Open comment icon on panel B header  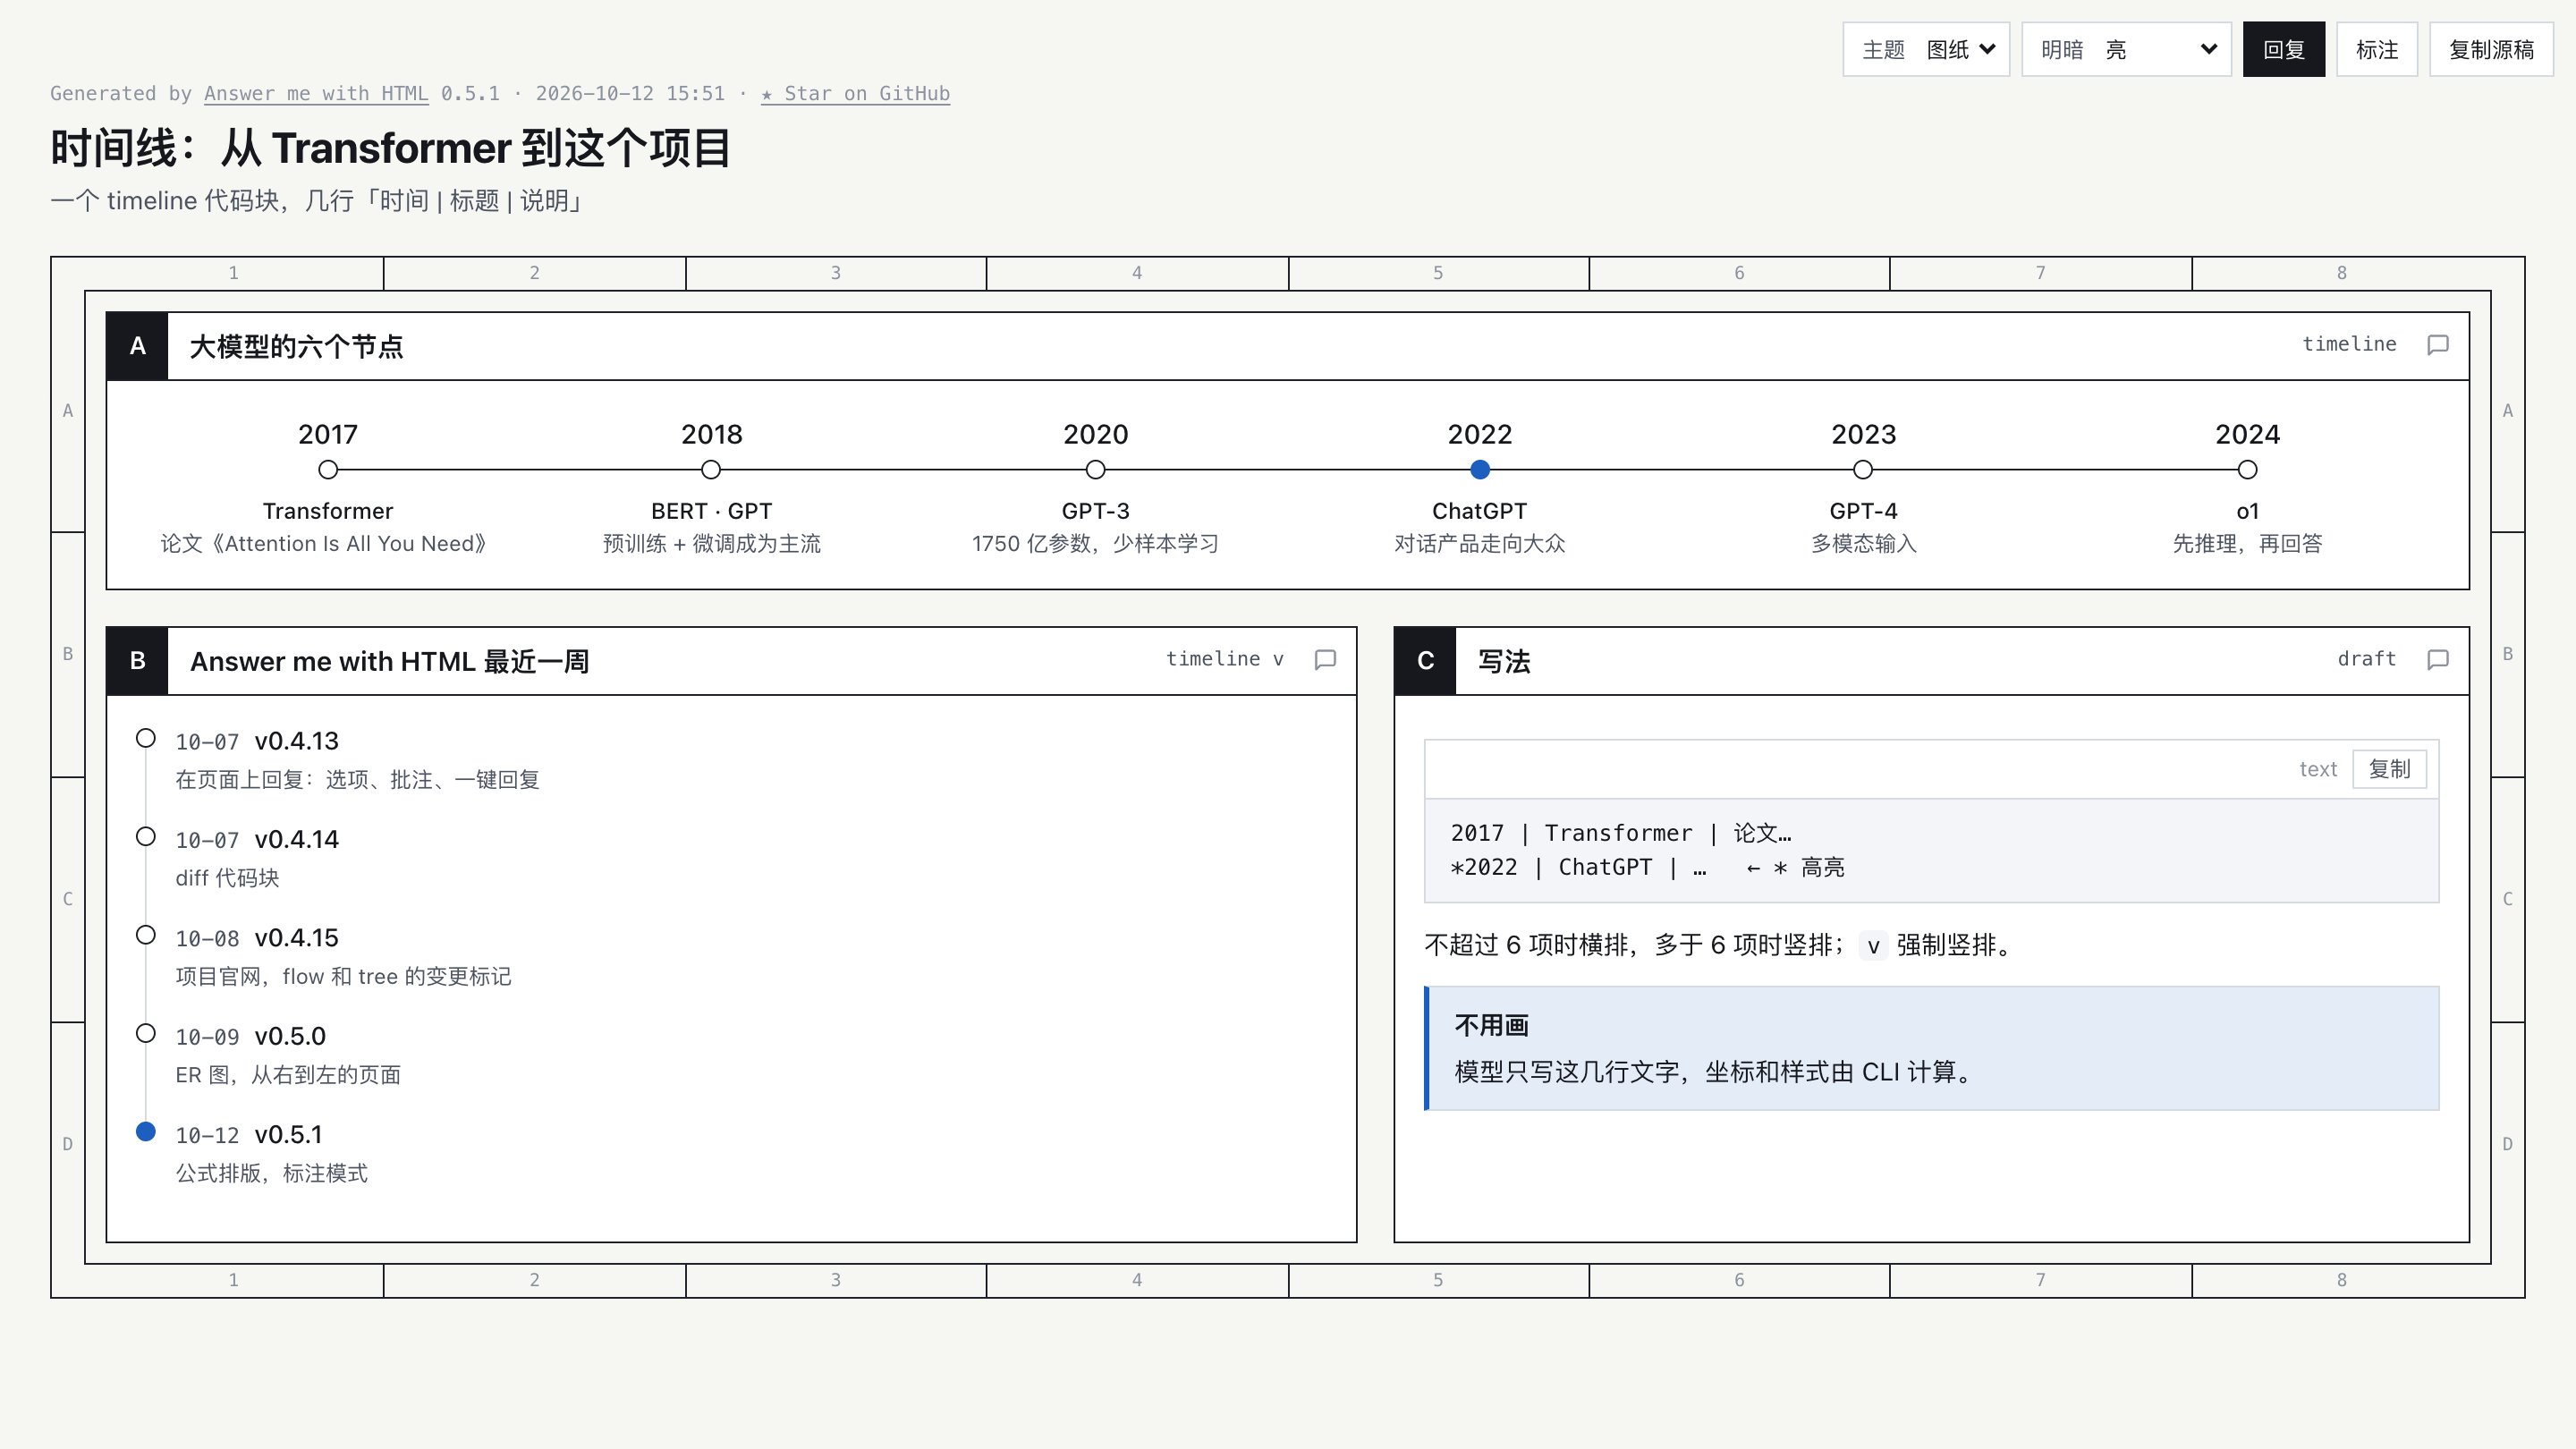tap(1325, 660)
